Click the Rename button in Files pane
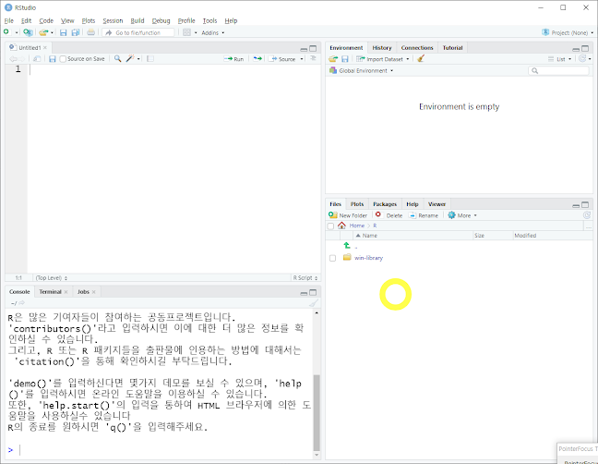598x464 pixels. tap(424, 215)
